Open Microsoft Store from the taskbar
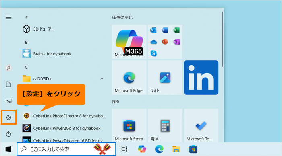Screen dimensions: 282x156 click(193, 149)
